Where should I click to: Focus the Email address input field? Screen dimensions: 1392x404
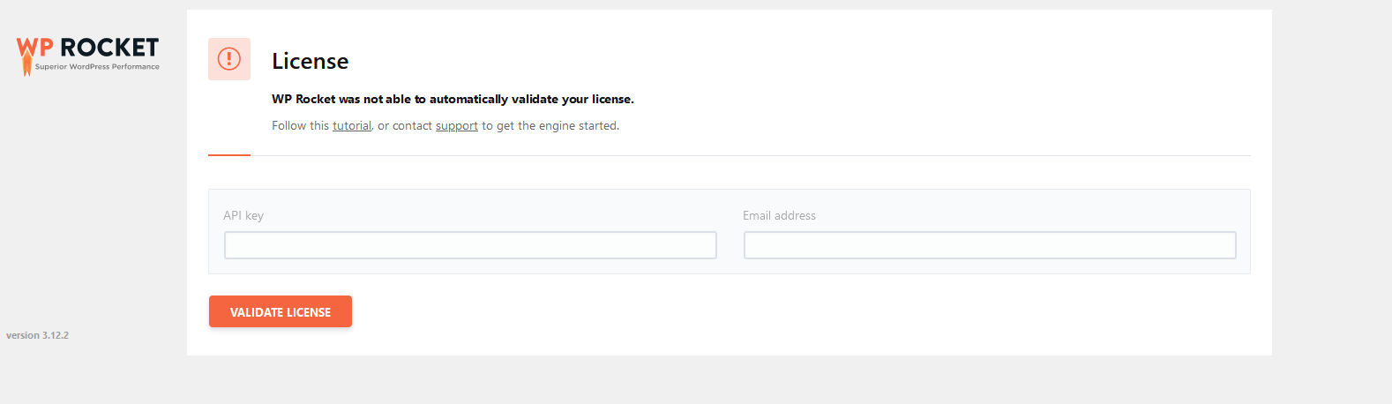click(990, 245)
